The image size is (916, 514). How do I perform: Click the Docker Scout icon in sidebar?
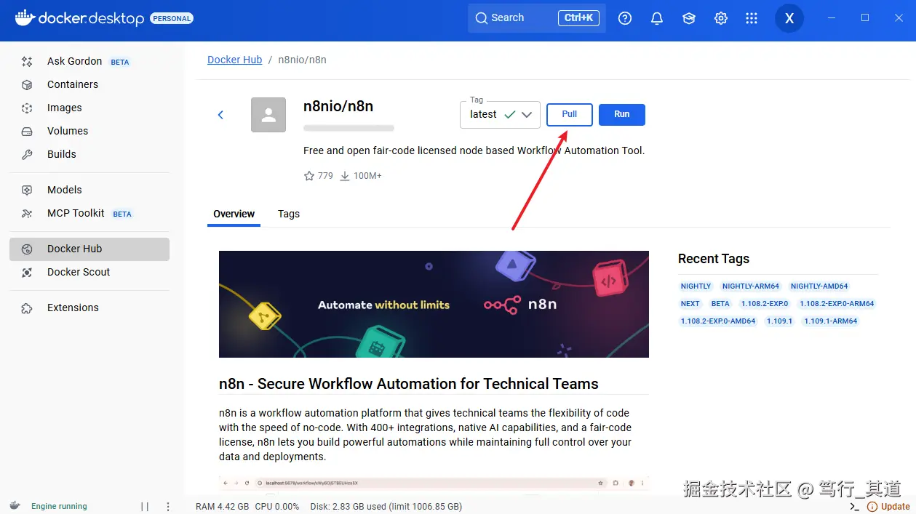27,272
